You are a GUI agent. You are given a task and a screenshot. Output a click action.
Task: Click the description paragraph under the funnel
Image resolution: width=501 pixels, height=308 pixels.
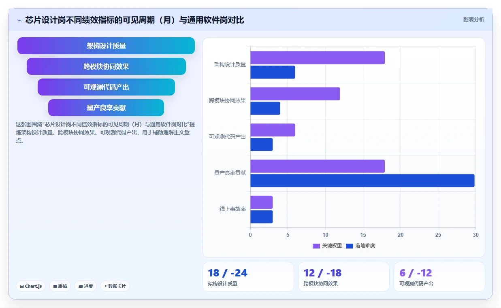[105, 132]
